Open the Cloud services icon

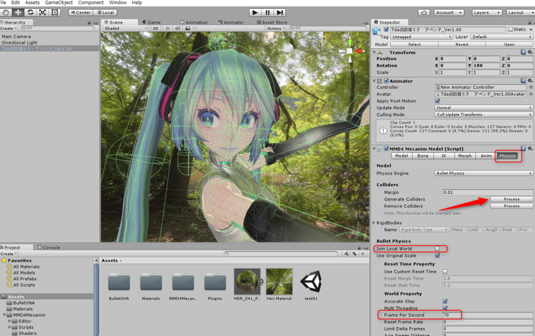(x=424, y=13)
